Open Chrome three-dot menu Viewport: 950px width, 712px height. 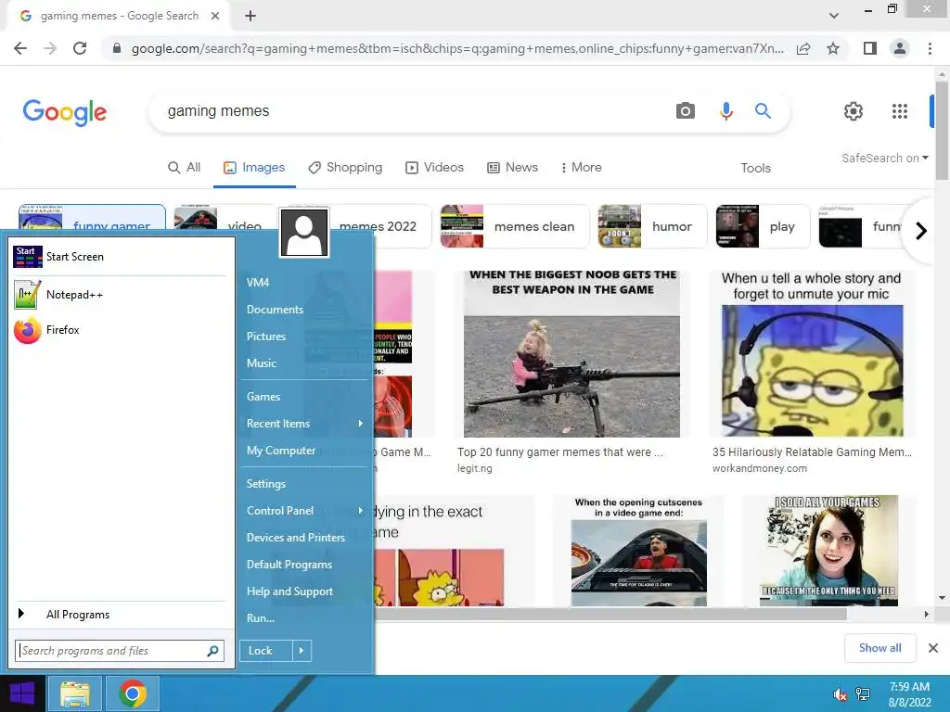click(x=930, y=48)
